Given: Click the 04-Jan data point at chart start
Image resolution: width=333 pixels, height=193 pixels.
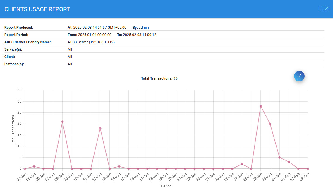Looking at the screenshot, I should click(25, 169).
